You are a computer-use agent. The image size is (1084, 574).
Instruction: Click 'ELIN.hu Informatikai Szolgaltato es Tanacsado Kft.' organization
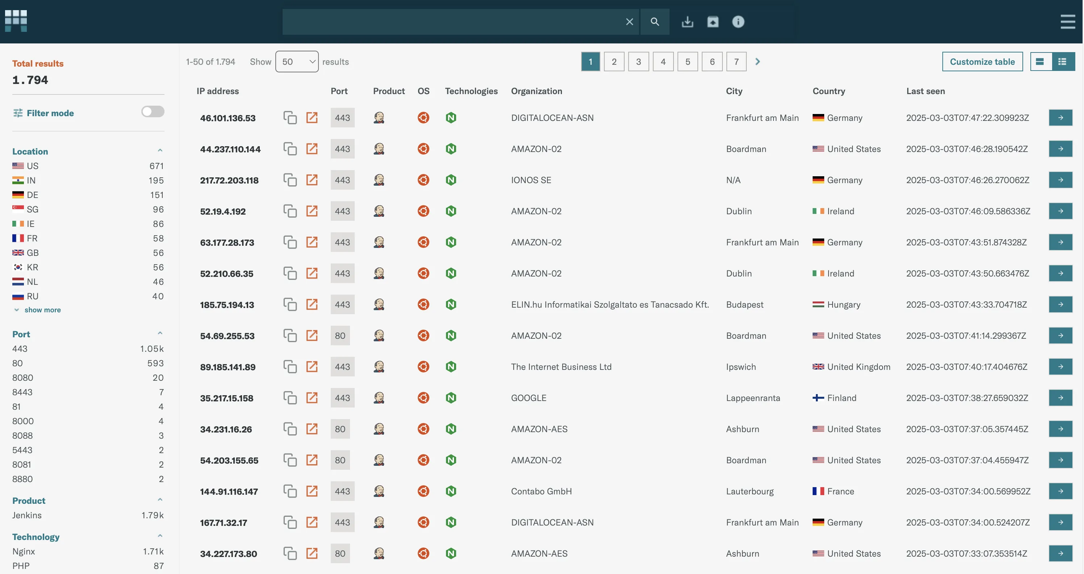610,304
